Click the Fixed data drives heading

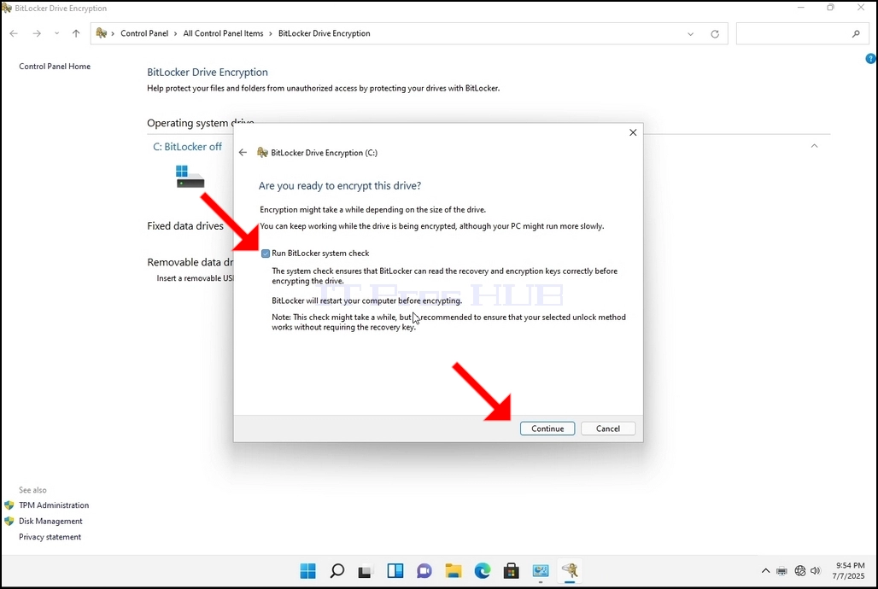point(185,225)
